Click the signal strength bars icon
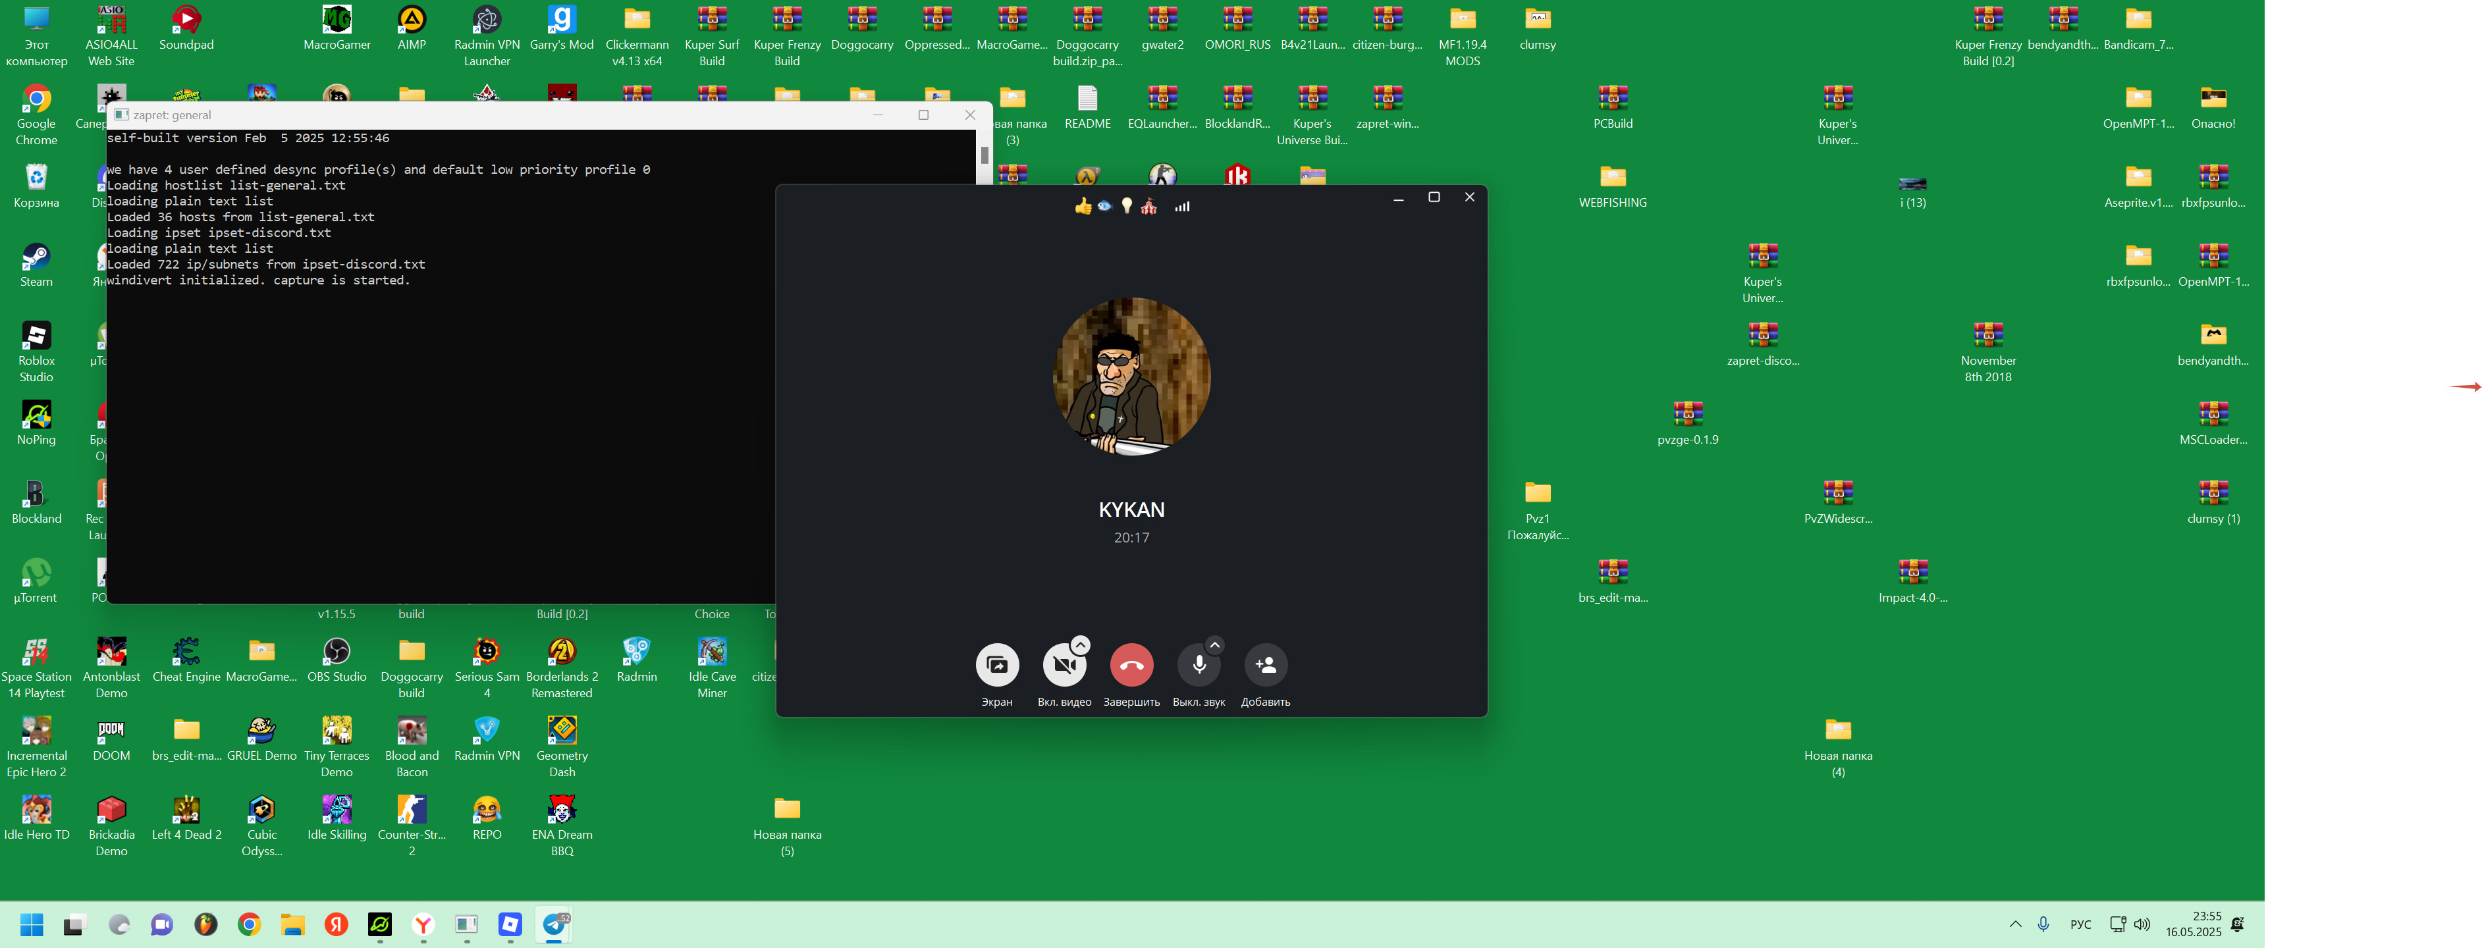The image size is (2482, 948). click(x=1182, y=206)
